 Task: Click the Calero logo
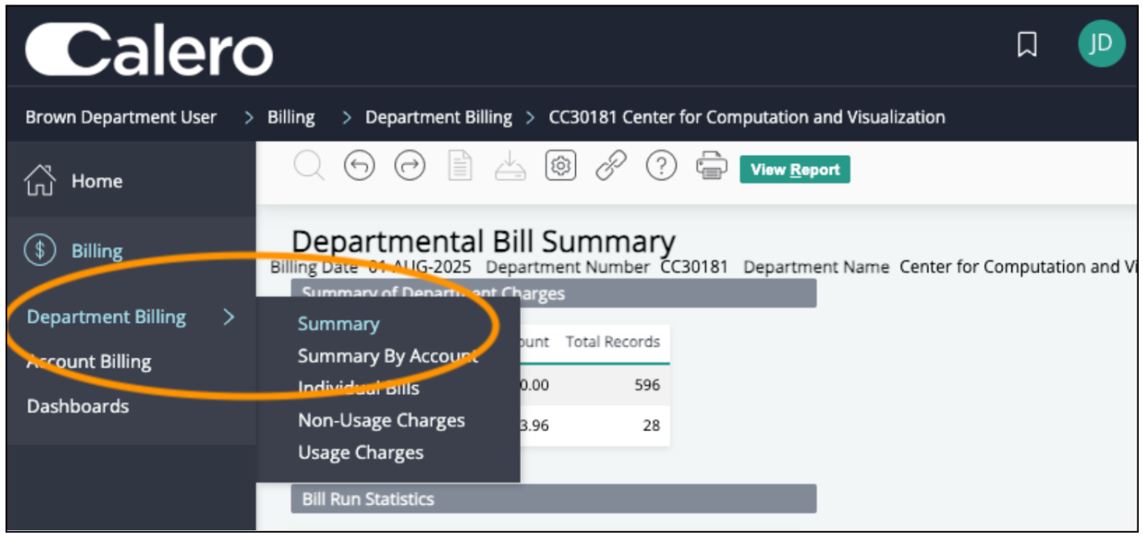click(x=149, y=48)
